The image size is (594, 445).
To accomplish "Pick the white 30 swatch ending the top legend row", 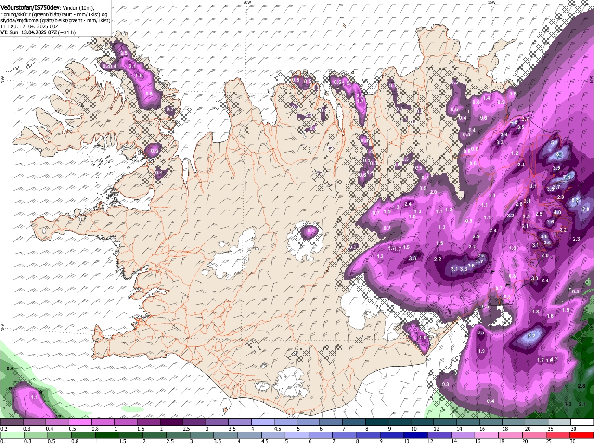I will coord(582,422).
